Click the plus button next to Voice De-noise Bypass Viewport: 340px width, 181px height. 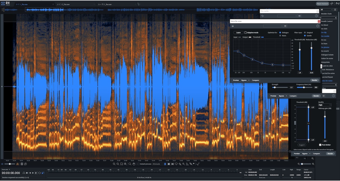tap(249, 80)
